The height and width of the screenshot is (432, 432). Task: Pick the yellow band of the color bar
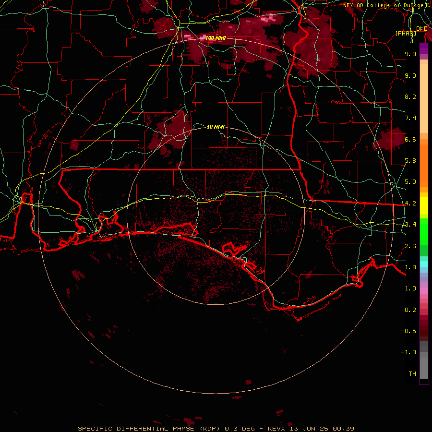click(424, 205)
